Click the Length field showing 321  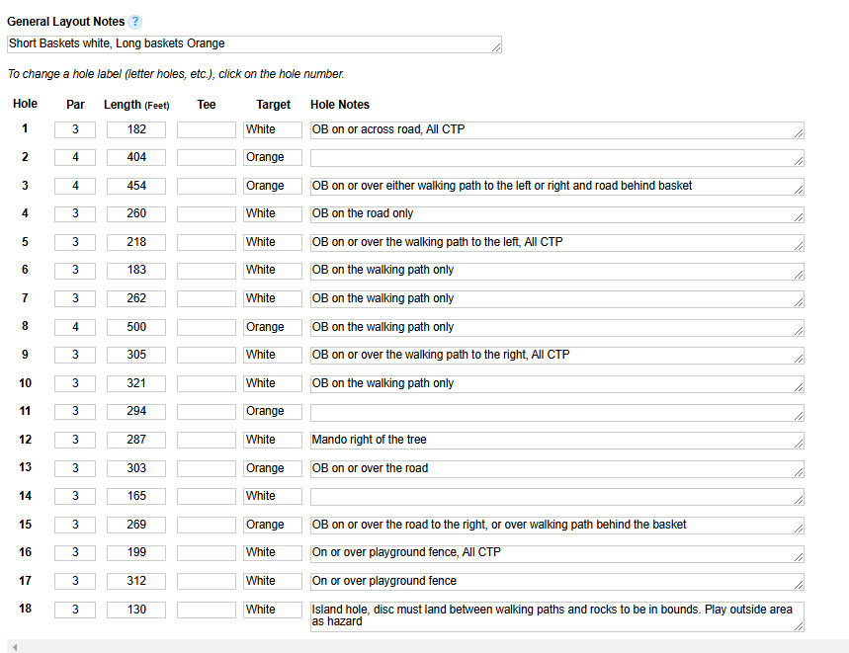point(136,383)
